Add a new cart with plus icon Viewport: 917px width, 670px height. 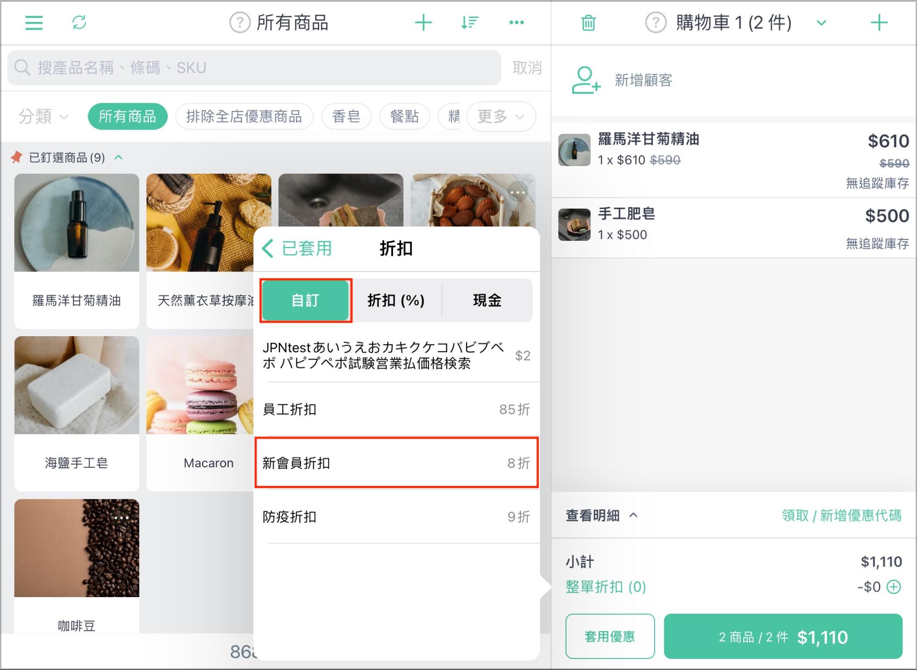[879, 22]
